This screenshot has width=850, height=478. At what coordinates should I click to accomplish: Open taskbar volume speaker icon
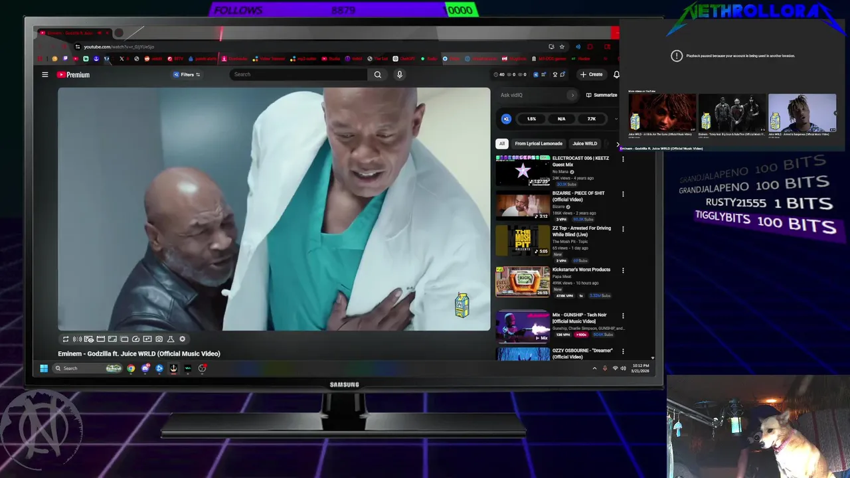623,368
